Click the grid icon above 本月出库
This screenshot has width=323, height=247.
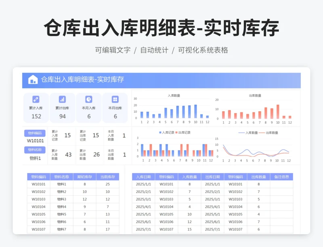115,99
